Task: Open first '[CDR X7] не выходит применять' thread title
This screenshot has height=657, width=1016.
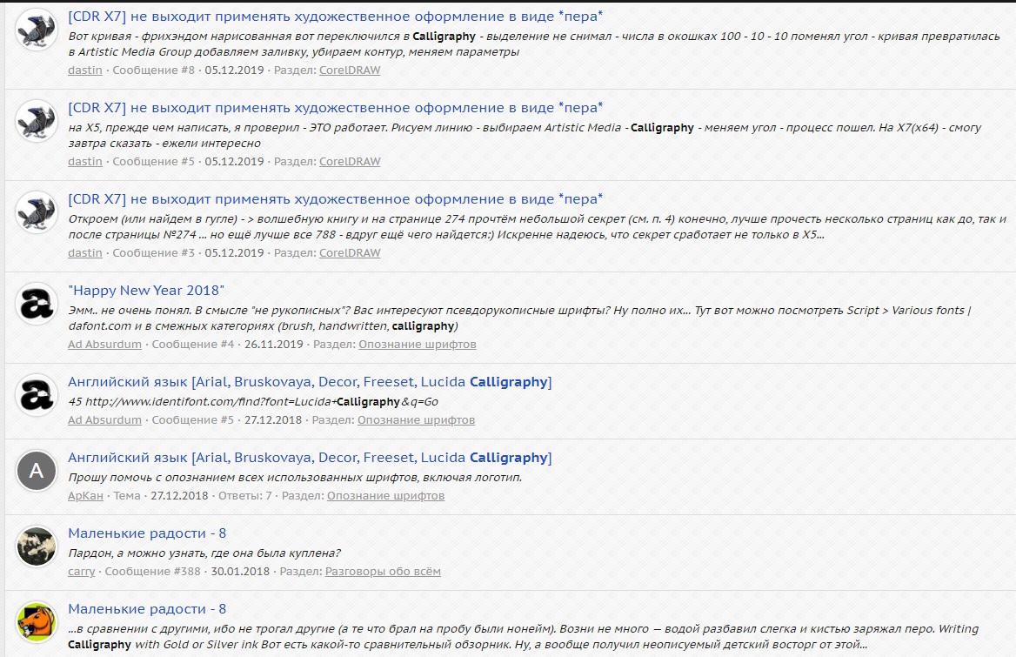Action: click(335, 17)
